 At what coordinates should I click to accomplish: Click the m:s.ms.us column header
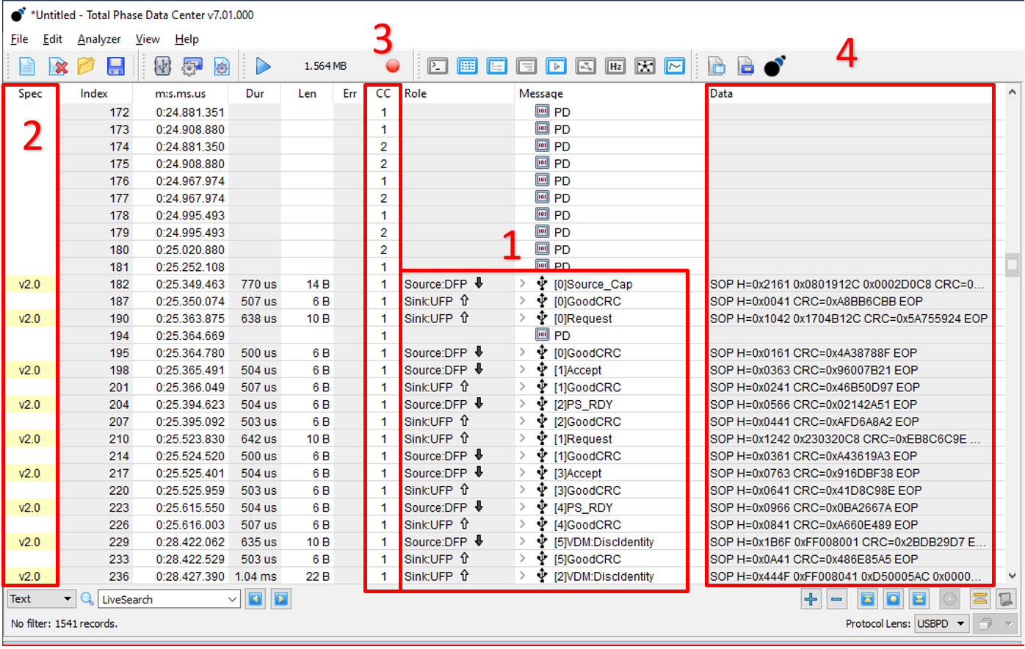click(x=181, y=93)
